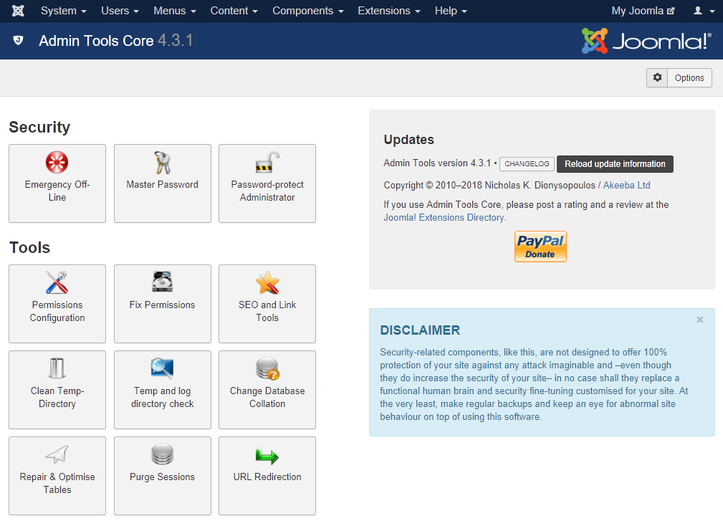Viewport: 723px width, 531px height.
Task: Click the gear icon beside Options
Action: pyautogui.click(x=658, y=77)
